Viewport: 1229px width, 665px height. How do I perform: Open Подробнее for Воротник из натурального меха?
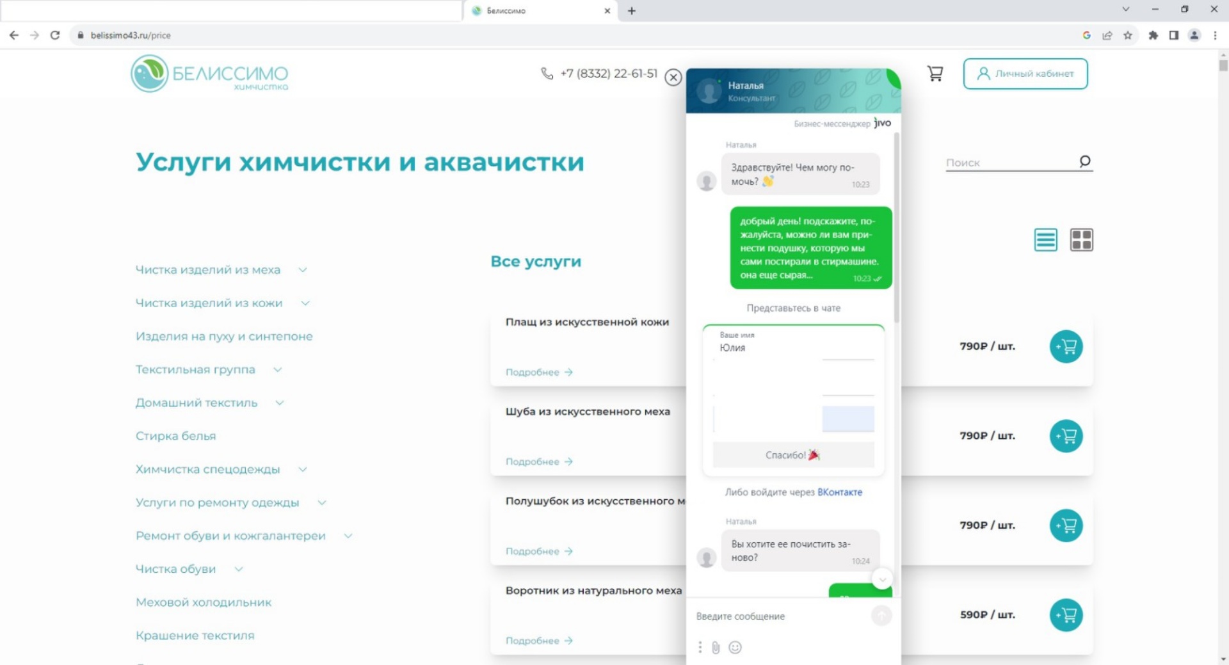(539, 641)
